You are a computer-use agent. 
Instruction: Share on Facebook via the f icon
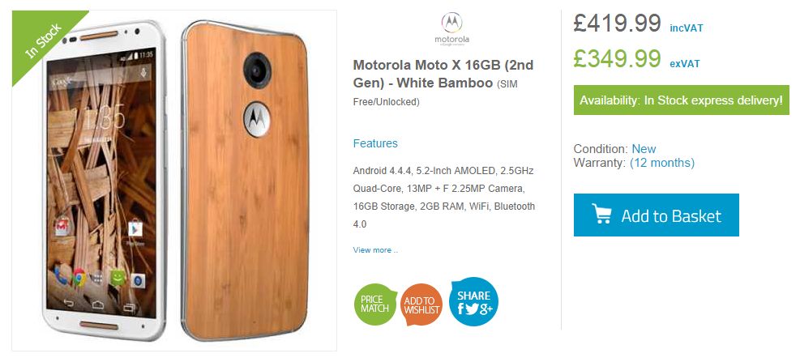tap(460, 308)
